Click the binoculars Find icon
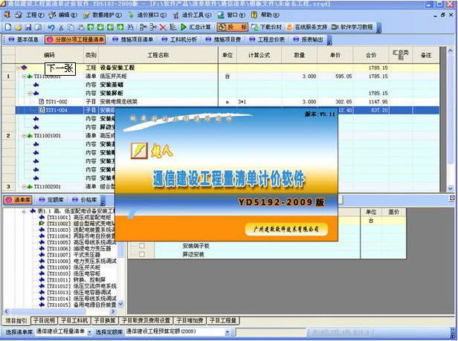 (x=131, y=27)
